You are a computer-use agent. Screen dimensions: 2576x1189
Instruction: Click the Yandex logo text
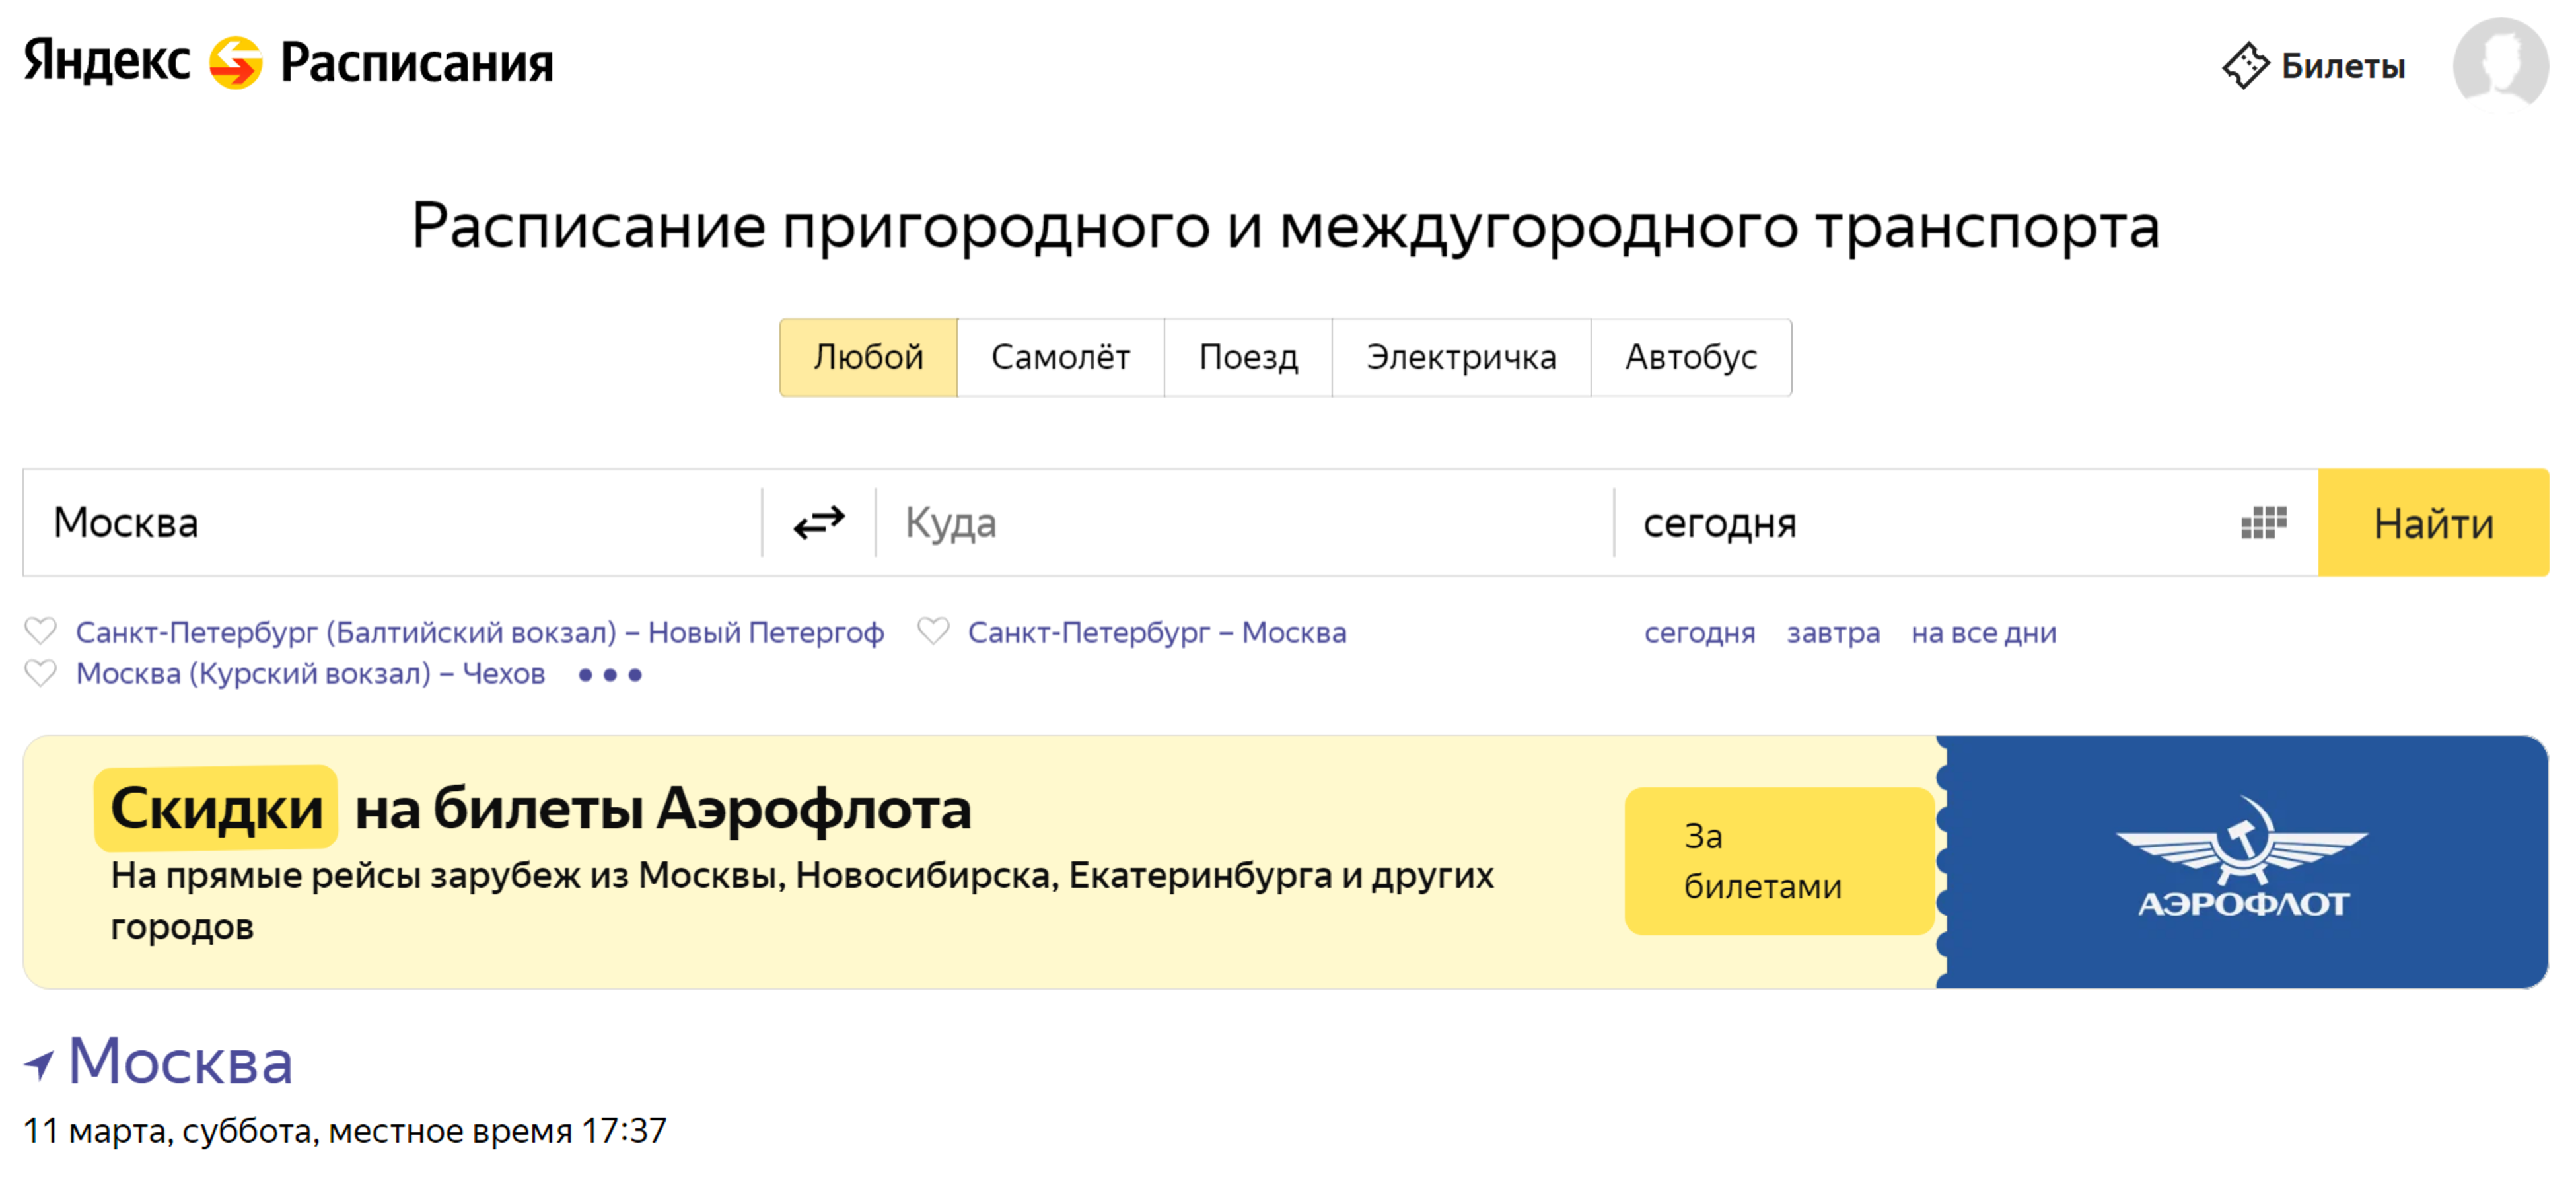[107, 61]
